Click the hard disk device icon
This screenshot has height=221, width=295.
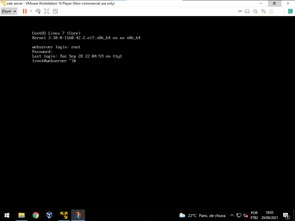(247, 11)
